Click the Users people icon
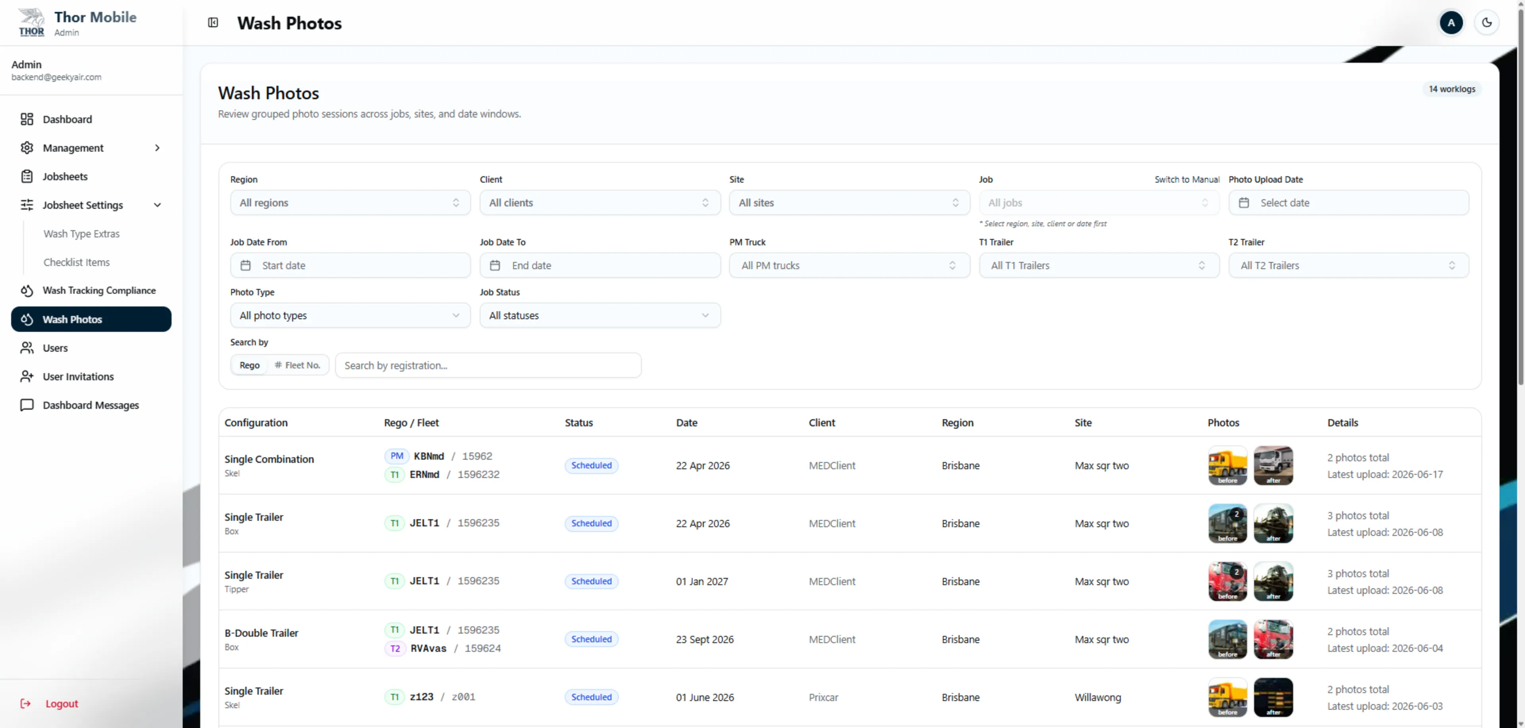The width and height of the screenshot is (1525, 728). 27,348
